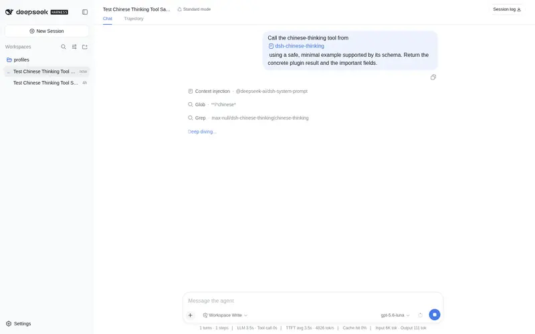Search workspaces with magnifier icon
Image resolution: width=535 pixels, height=334 pixels.
[x=64, y=47]
